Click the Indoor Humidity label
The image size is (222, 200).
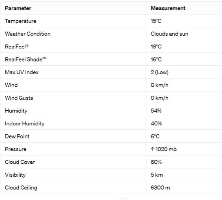click(x=25, y=123)
